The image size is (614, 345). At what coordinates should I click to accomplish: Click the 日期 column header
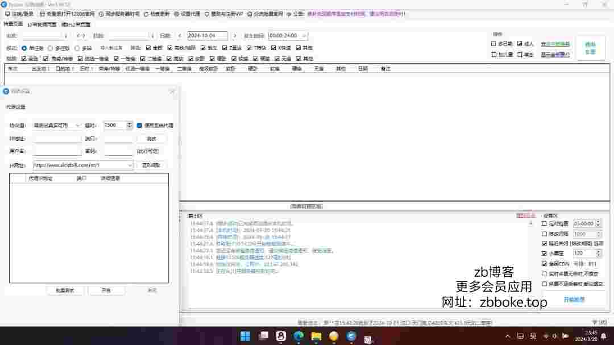(363, 69)
